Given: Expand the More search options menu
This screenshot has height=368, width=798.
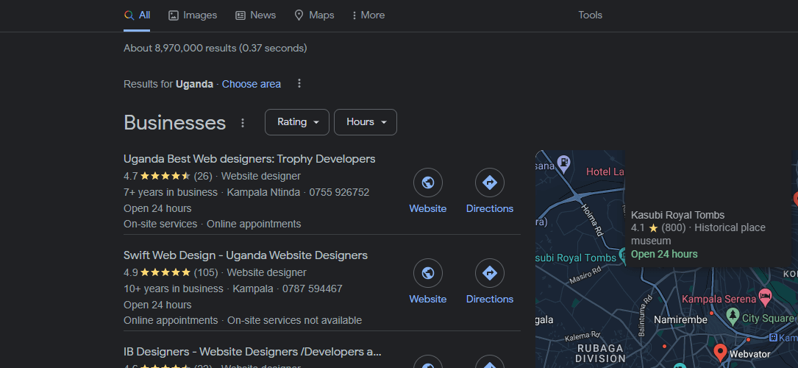Looking at the screenshot, I should (368, 15).
